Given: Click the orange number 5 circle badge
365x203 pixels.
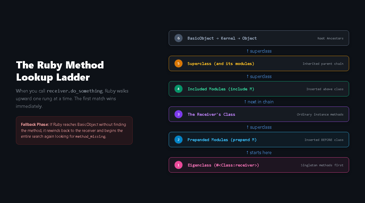Looking at the screenshot, I should 179,63.
